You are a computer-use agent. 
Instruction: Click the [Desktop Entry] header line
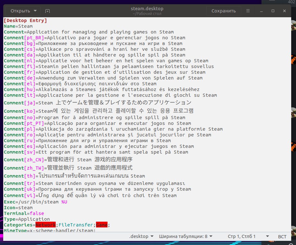point(25,20)
